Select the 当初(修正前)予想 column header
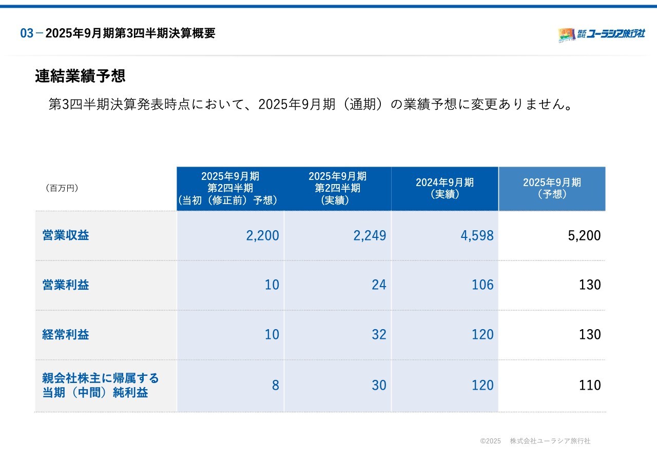The image size is (657, 464). coord(230,189)
